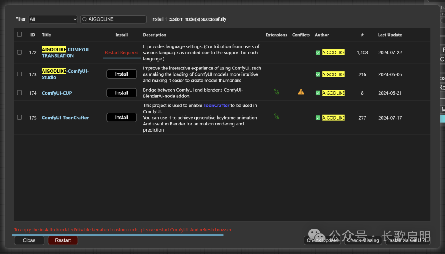Screen dimensions: 445x254
Task: Open the AIGODLIKE-COMFYUI-TRANSLATION title link
Action: tap(66, 52)
